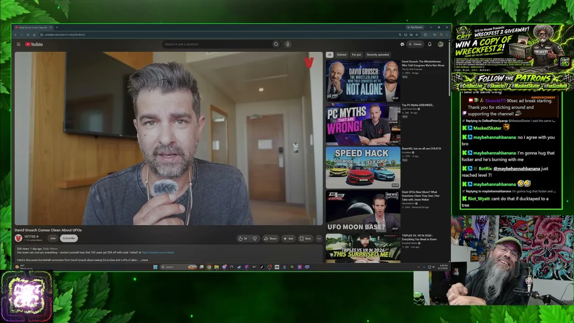Click the Chrome address bar URL

tap(65, 35)
